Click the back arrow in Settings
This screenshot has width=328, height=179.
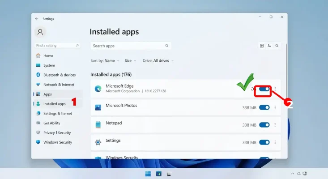[37, 19]
